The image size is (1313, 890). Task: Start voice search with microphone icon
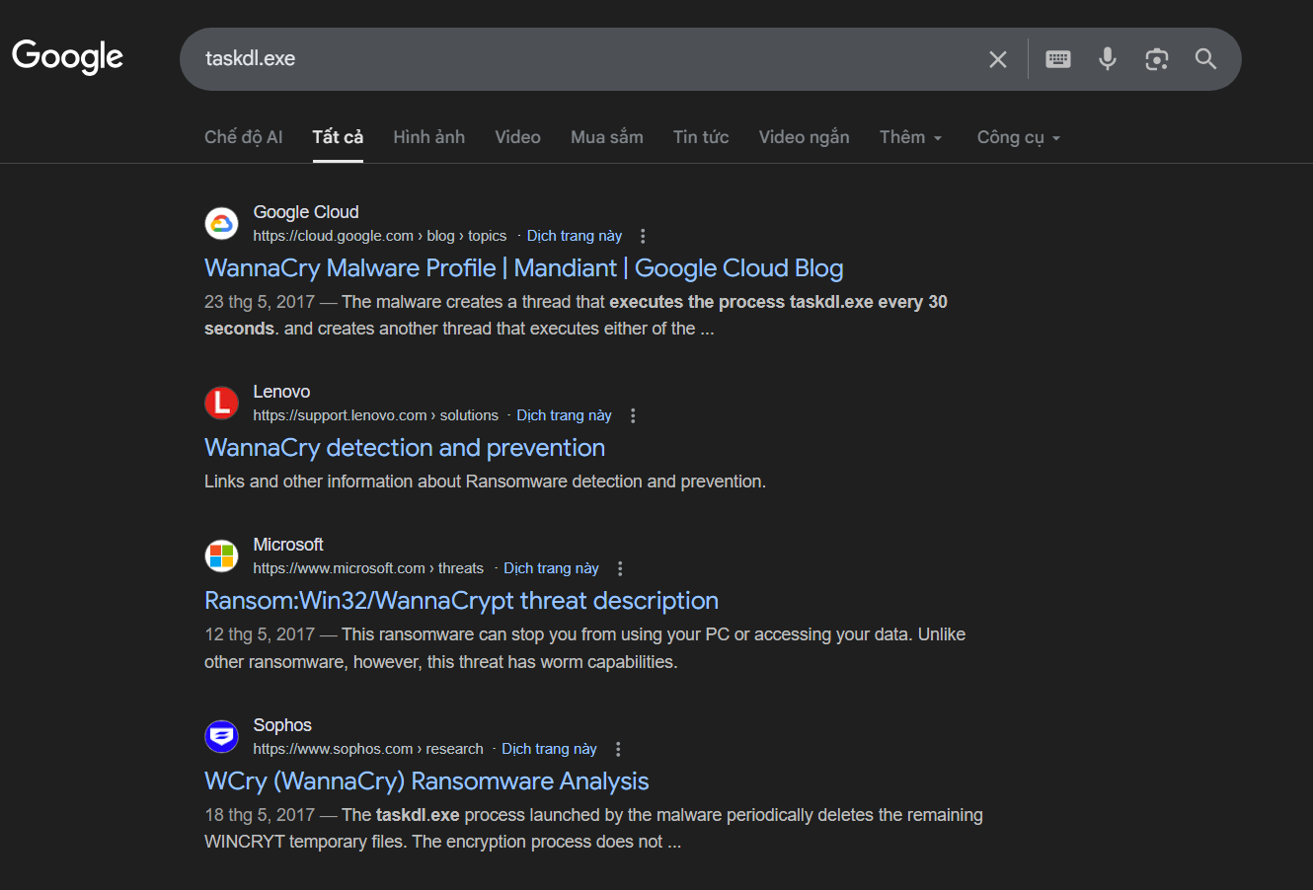coord(1108,59)
